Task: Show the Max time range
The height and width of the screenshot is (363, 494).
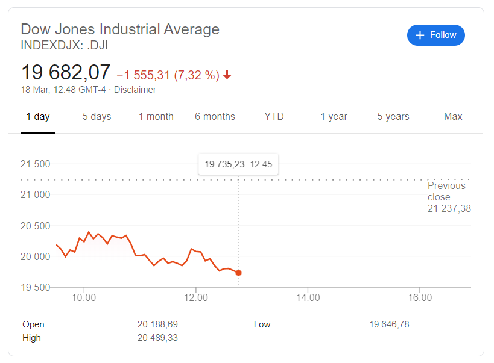Action: pos(453,117)
